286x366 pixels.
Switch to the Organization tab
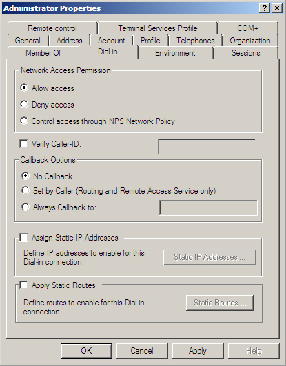coord(250,41)
